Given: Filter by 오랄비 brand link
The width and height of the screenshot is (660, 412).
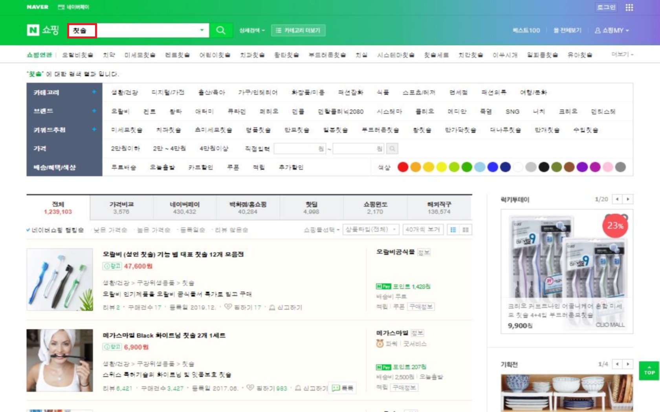Looking at the screenshot, I should [120, 111].
